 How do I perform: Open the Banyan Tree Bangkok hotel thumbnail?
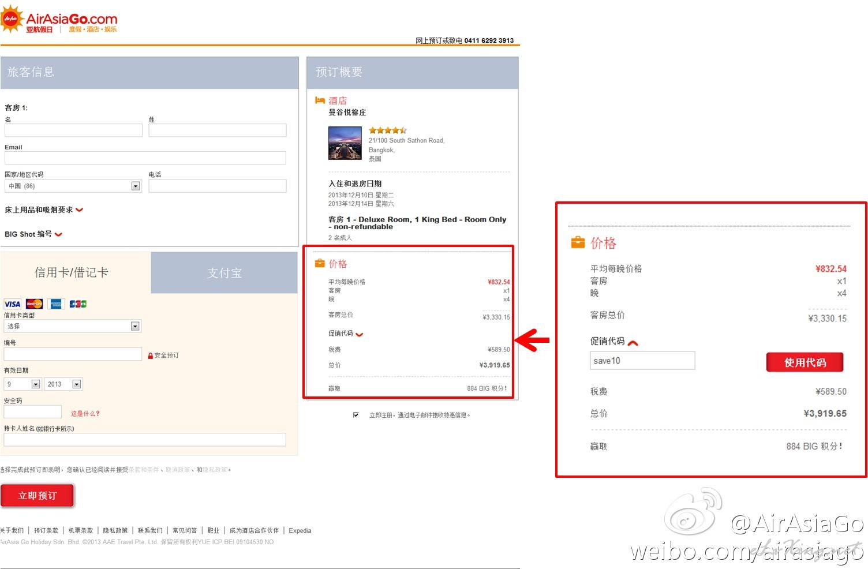(x=345, y=143)
